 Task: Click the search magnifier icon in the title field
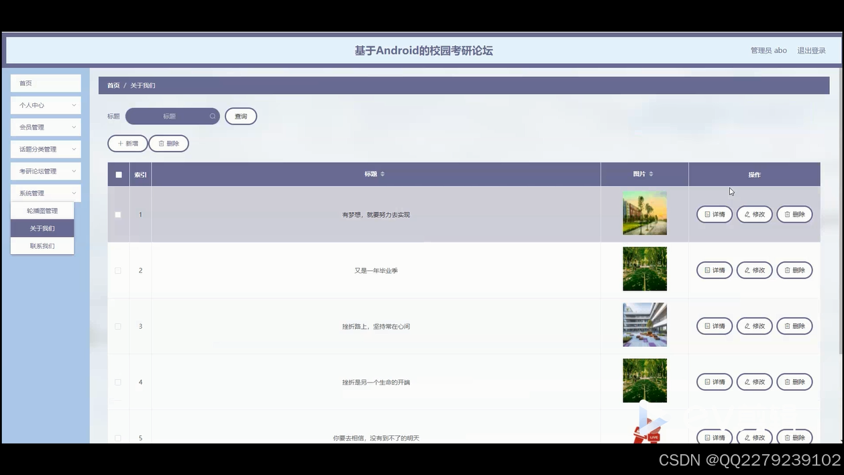(x=212, y=116)
